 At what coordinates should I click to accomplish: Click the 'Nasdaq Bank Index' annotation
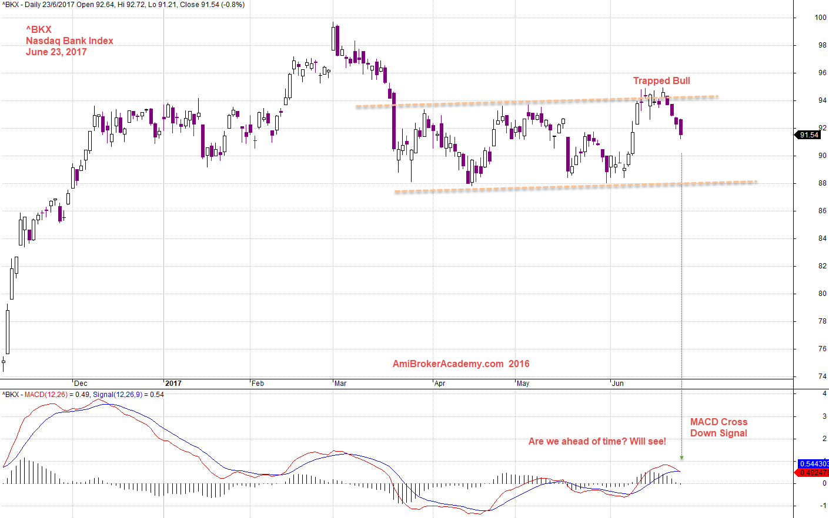(x=69, y=41)
